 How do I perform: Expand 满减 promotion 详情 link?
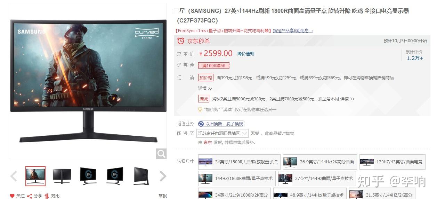tap(347, 99)
